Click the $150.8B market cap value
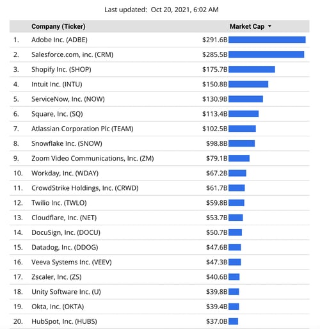The height and width of the screenshot is (329, 320). pos(215,84)
